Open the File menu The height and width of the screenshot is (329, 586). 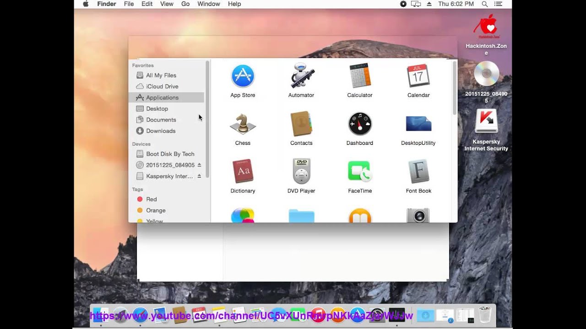point(129,4)
